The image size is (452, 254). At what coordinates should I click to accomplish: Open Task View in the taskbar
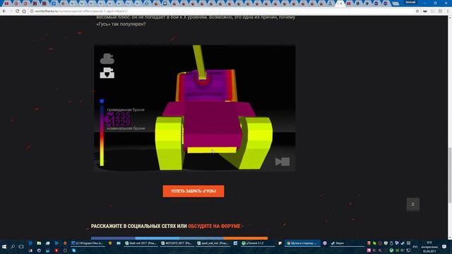click(x=21, y=247)
